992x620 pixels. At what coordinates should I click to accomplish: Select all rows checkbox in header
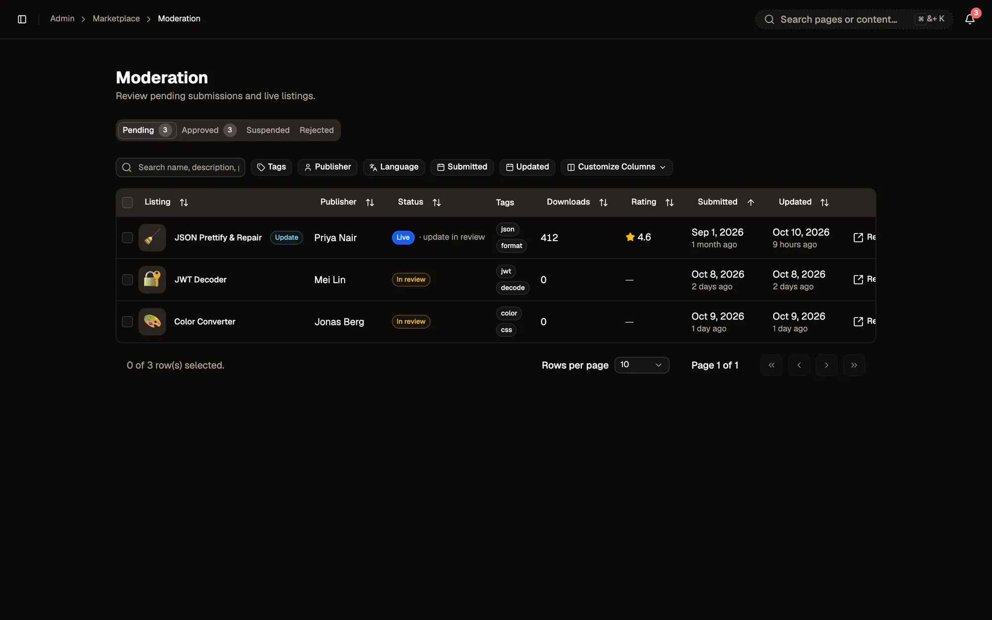tap(127, 202)
